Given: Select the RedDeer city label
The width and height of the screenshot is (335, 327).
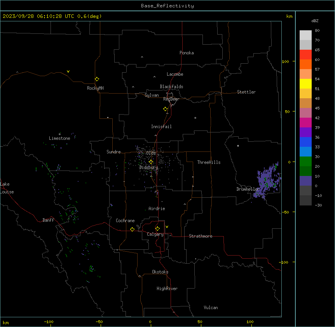Looking at the screenshot, I should pos(171,99).
